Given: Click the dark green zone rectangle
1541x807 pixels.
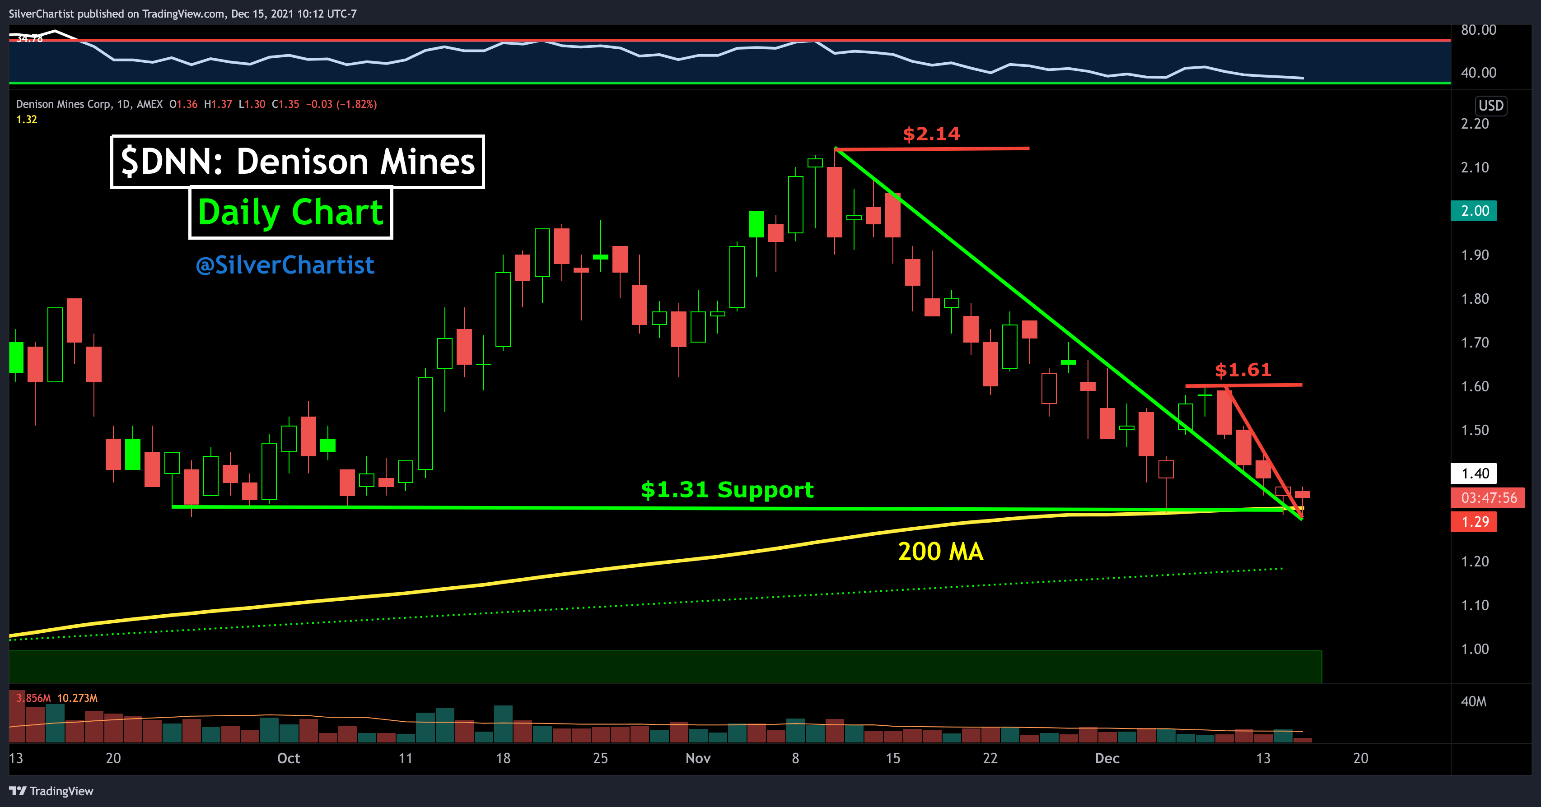Looking at the screenshot, I should [x=664, y=667].
